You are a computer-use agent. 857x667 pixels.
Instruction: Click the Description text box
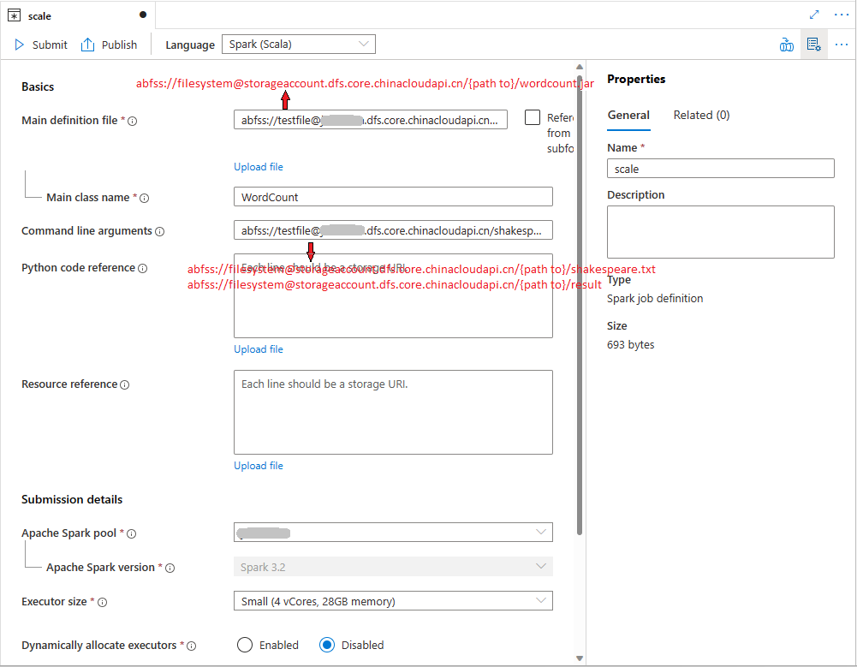point(720,232)
